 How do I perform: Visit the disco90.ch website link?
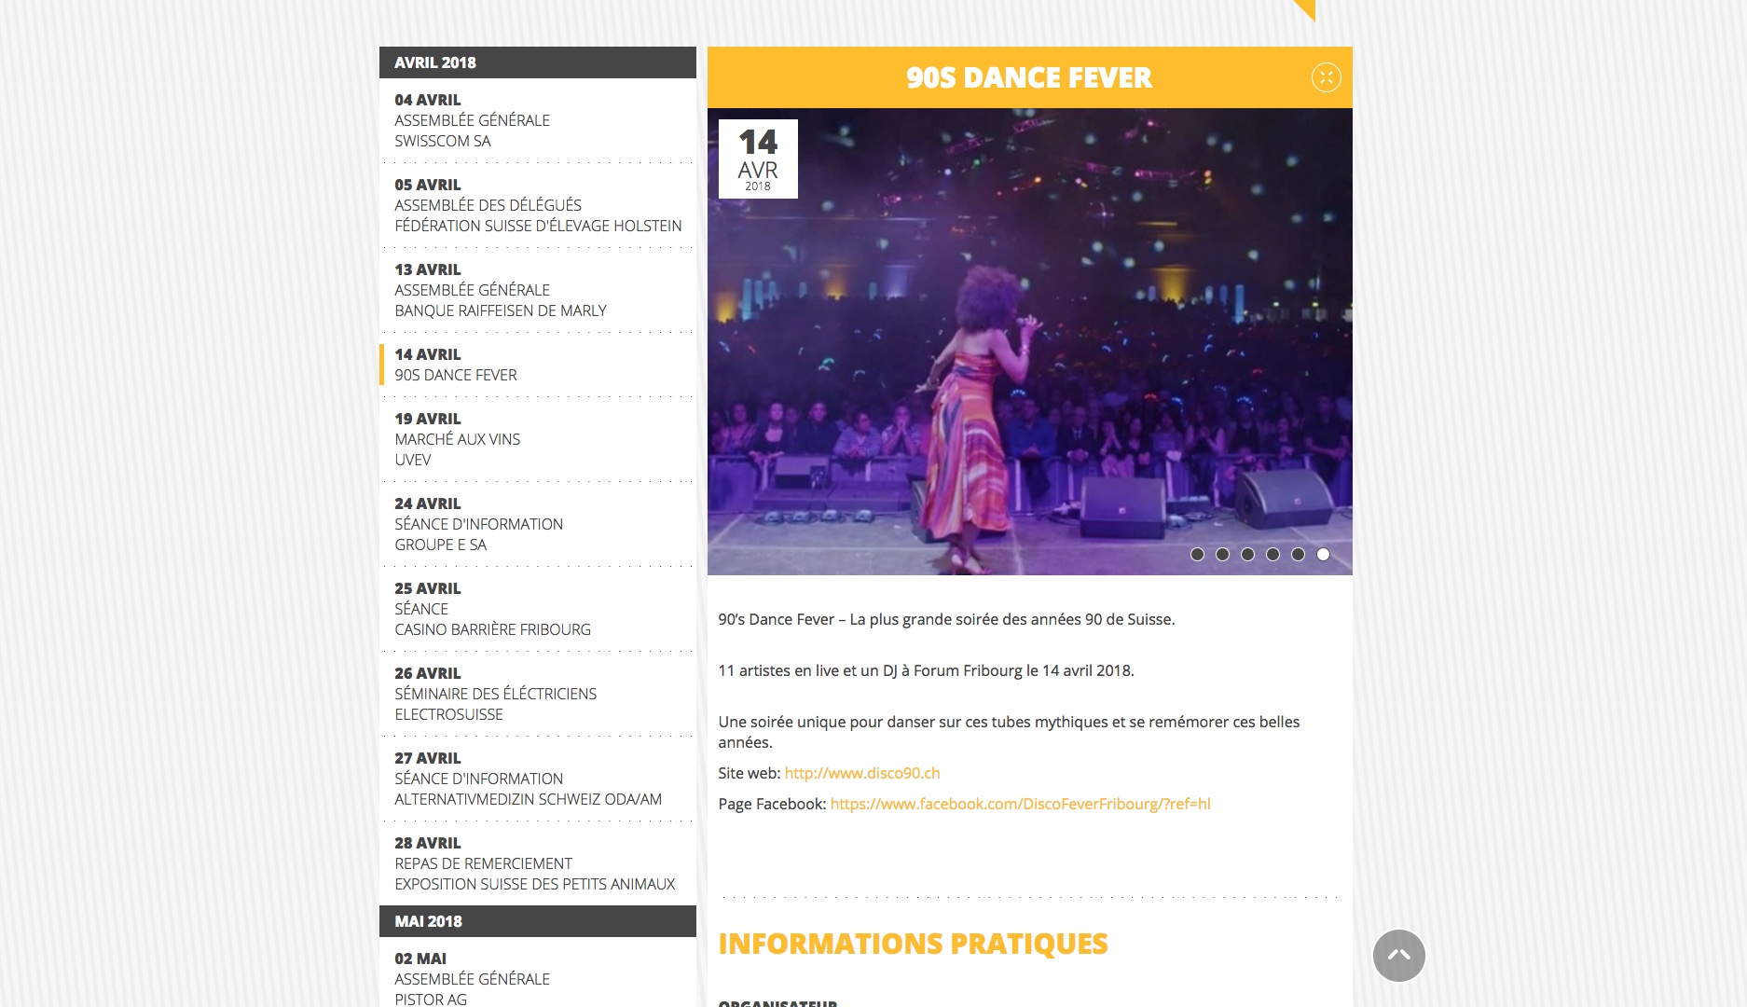(861, 773)
